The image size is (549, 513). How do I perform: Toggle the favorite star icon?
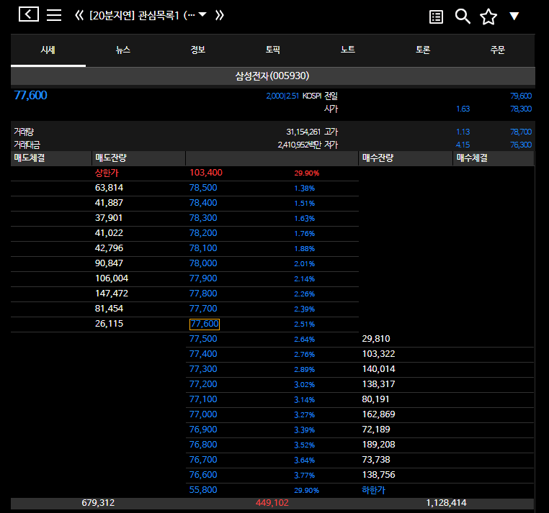(x=488, y=17)
